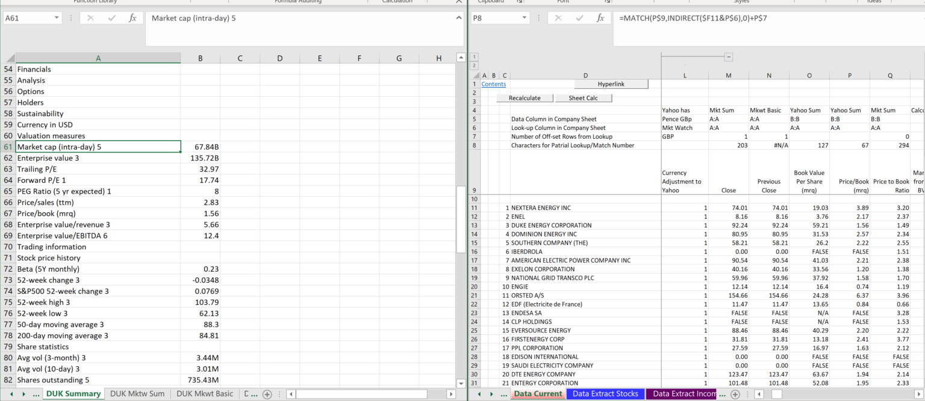Screen dimensions: 925x401
Task: Click the ellipsis to reveal hidden sheet tabs
Action: 36,394
